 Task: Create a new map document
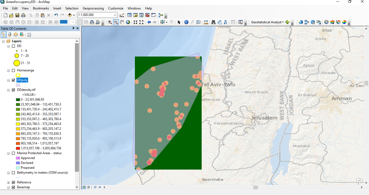pyautogui.click(x=5, y=15)
